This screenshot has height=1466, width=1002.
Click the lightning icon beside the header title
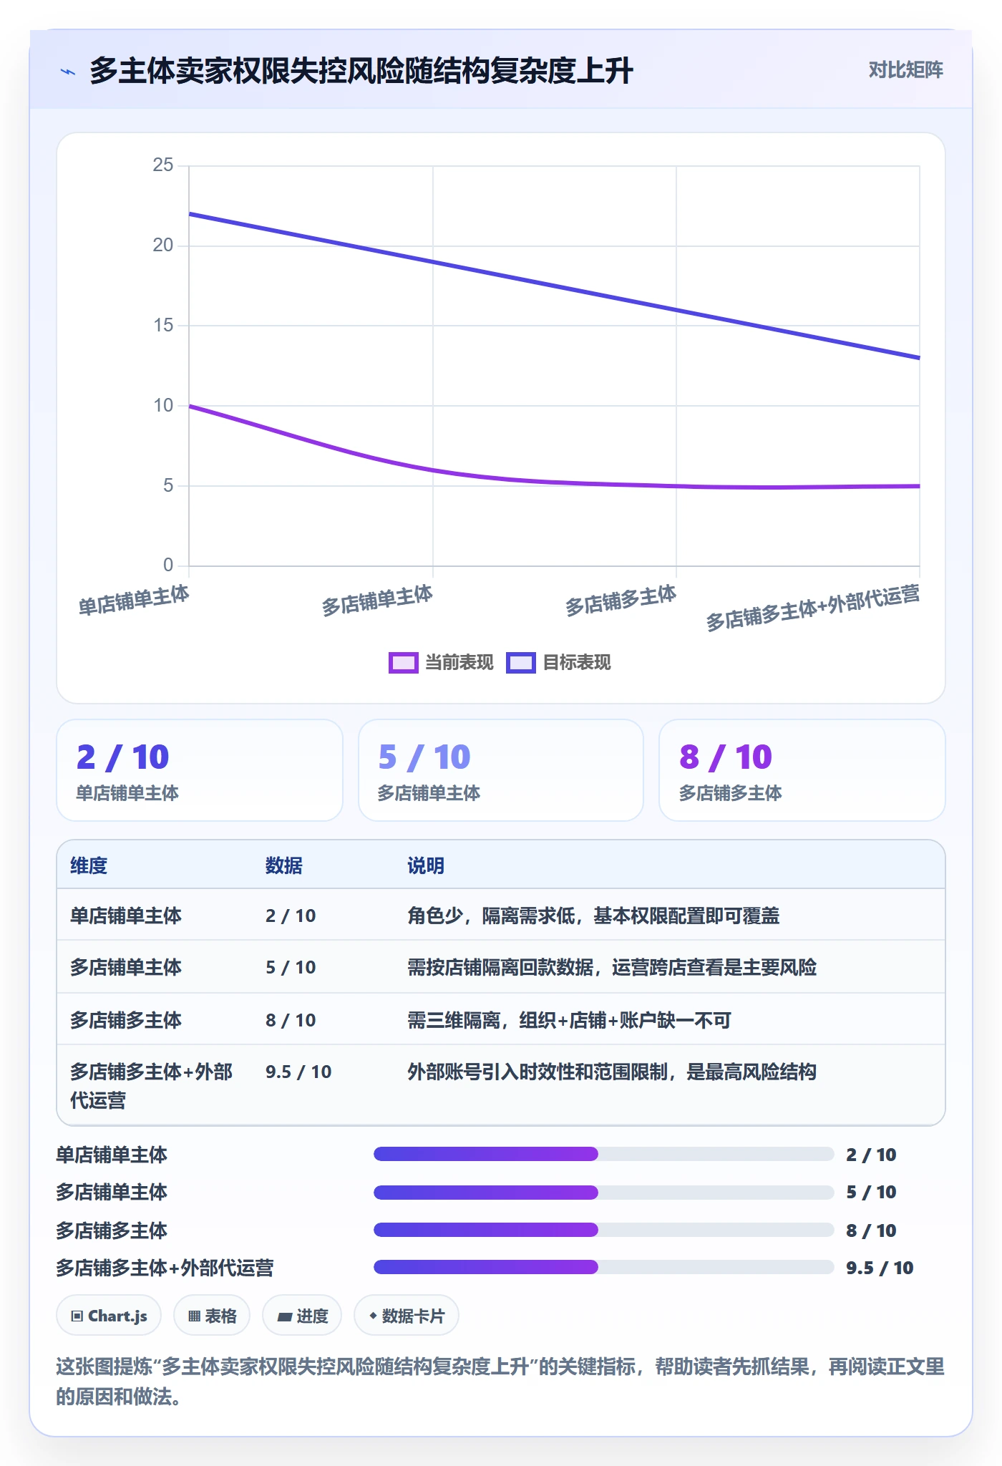tap(68, 72)
